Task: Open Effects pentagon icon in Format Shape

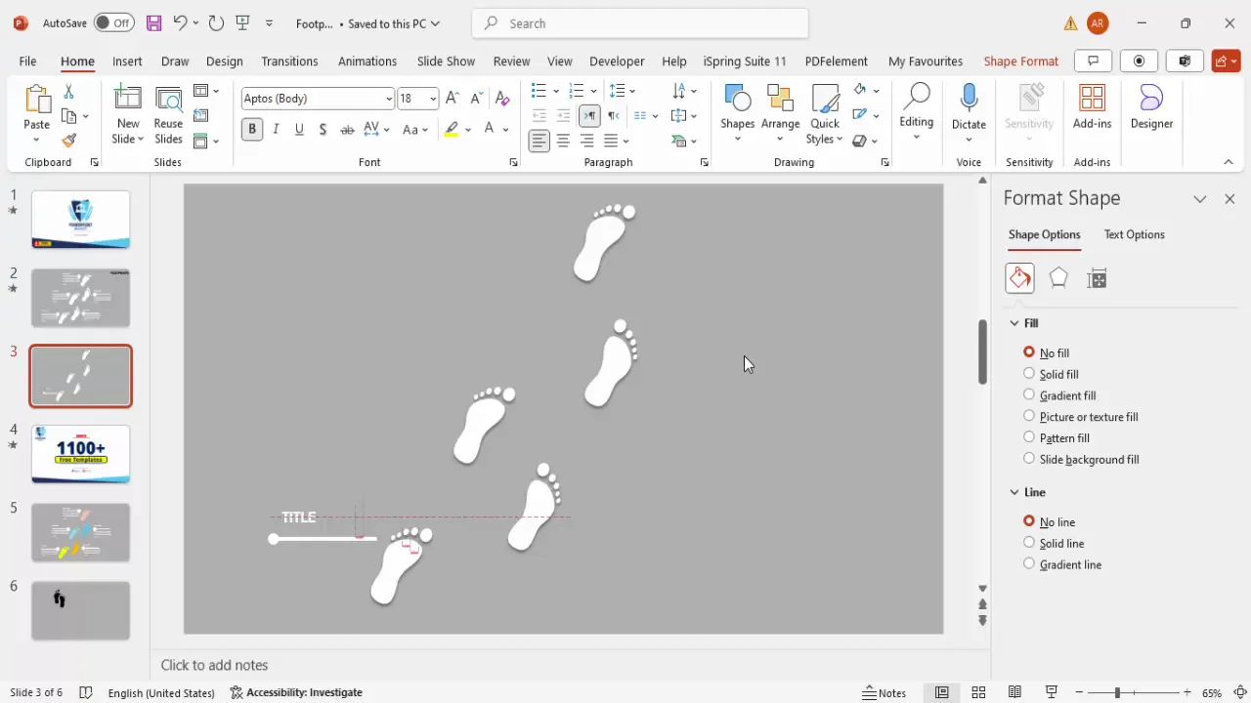Action: click(x=1058, y=278)
